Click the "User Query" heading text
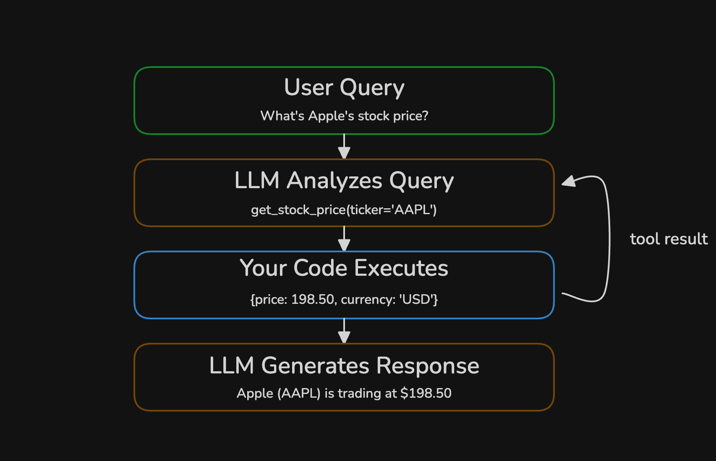Image resolution: width=716 pixels, height=461 pixels. click(344, 88)
